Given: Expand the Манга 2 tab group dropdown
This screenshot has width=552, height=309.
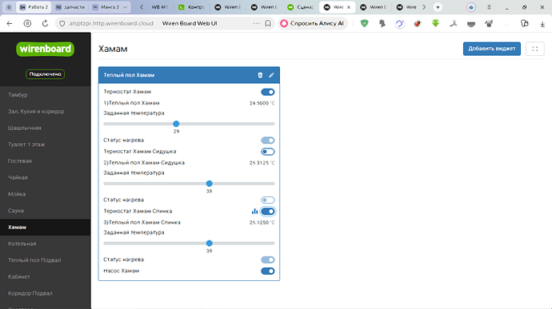Looking at the screenshot, I should 125,7.
